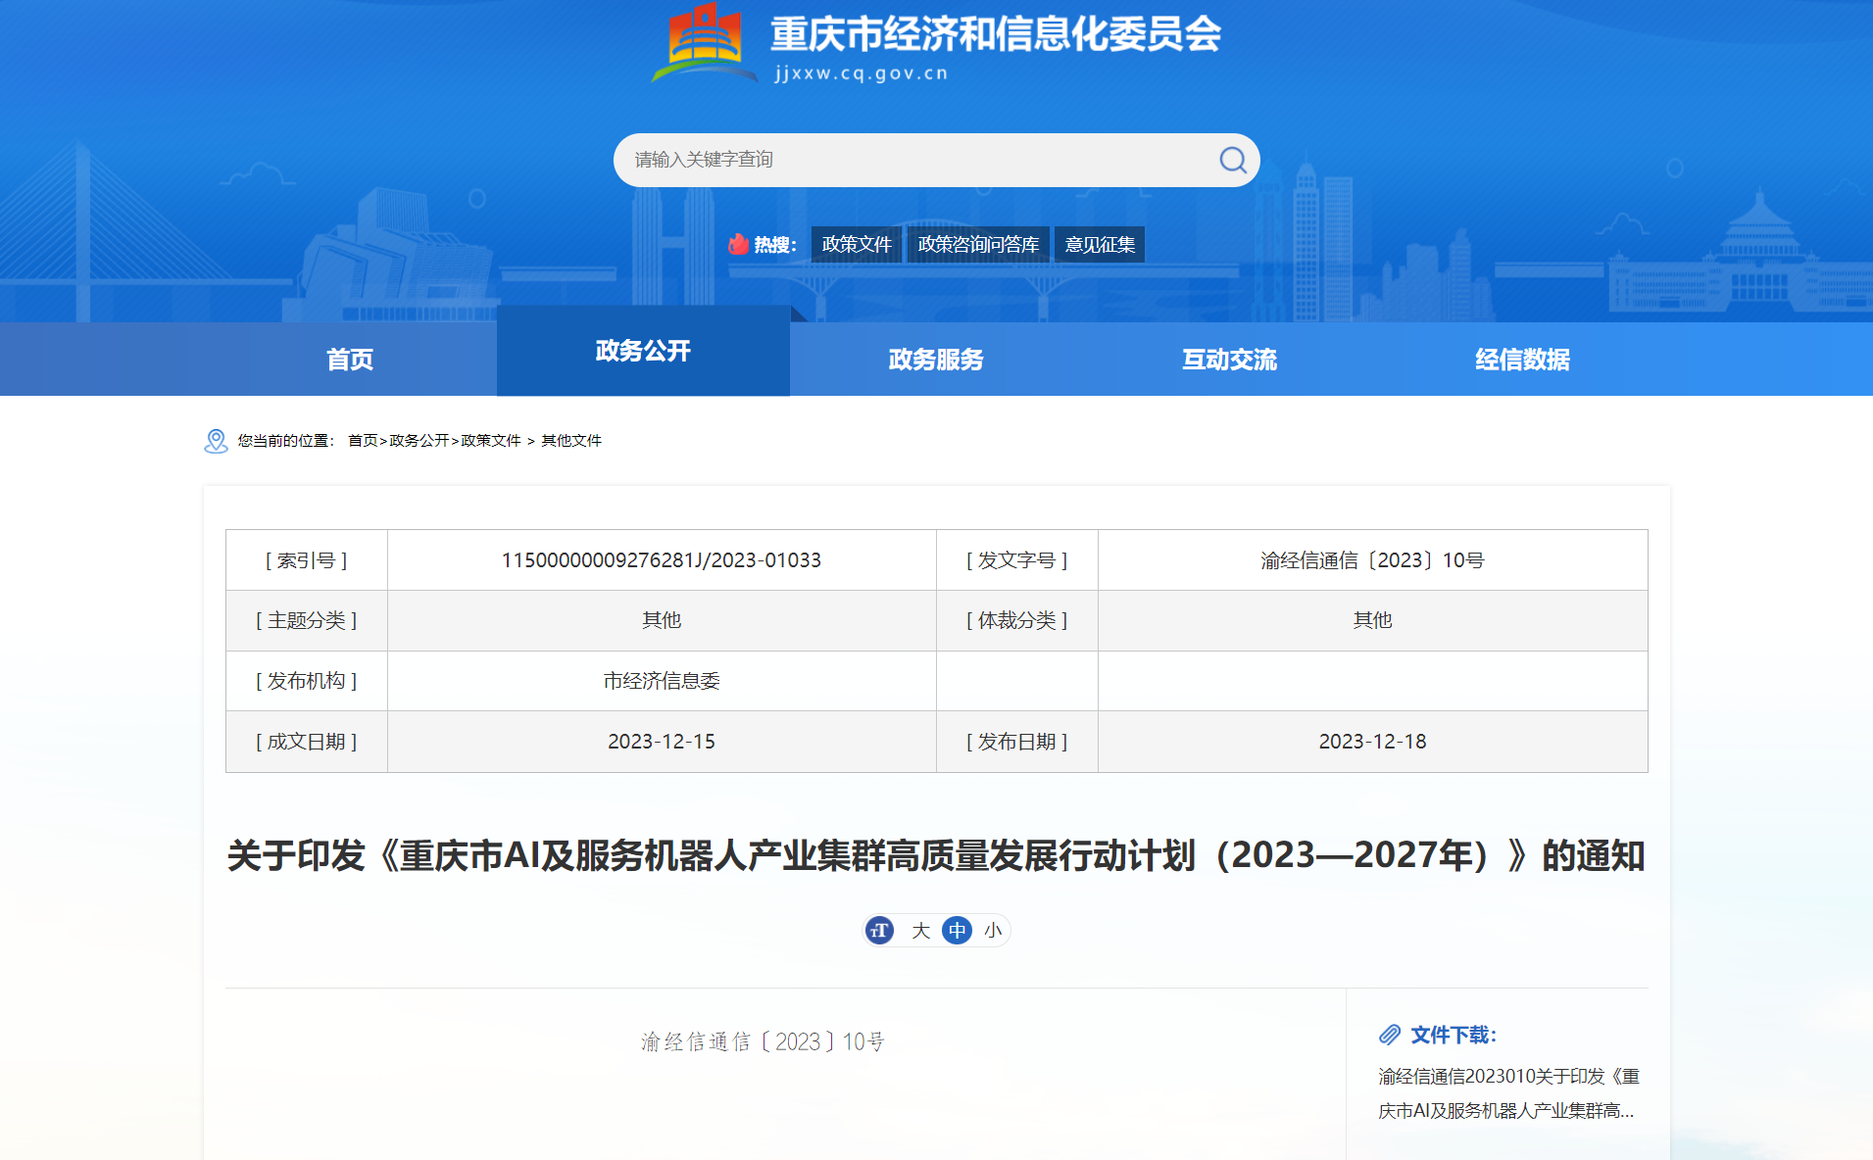
Task: Click the Chongqing government logo emblem
Action: point(703,44)
